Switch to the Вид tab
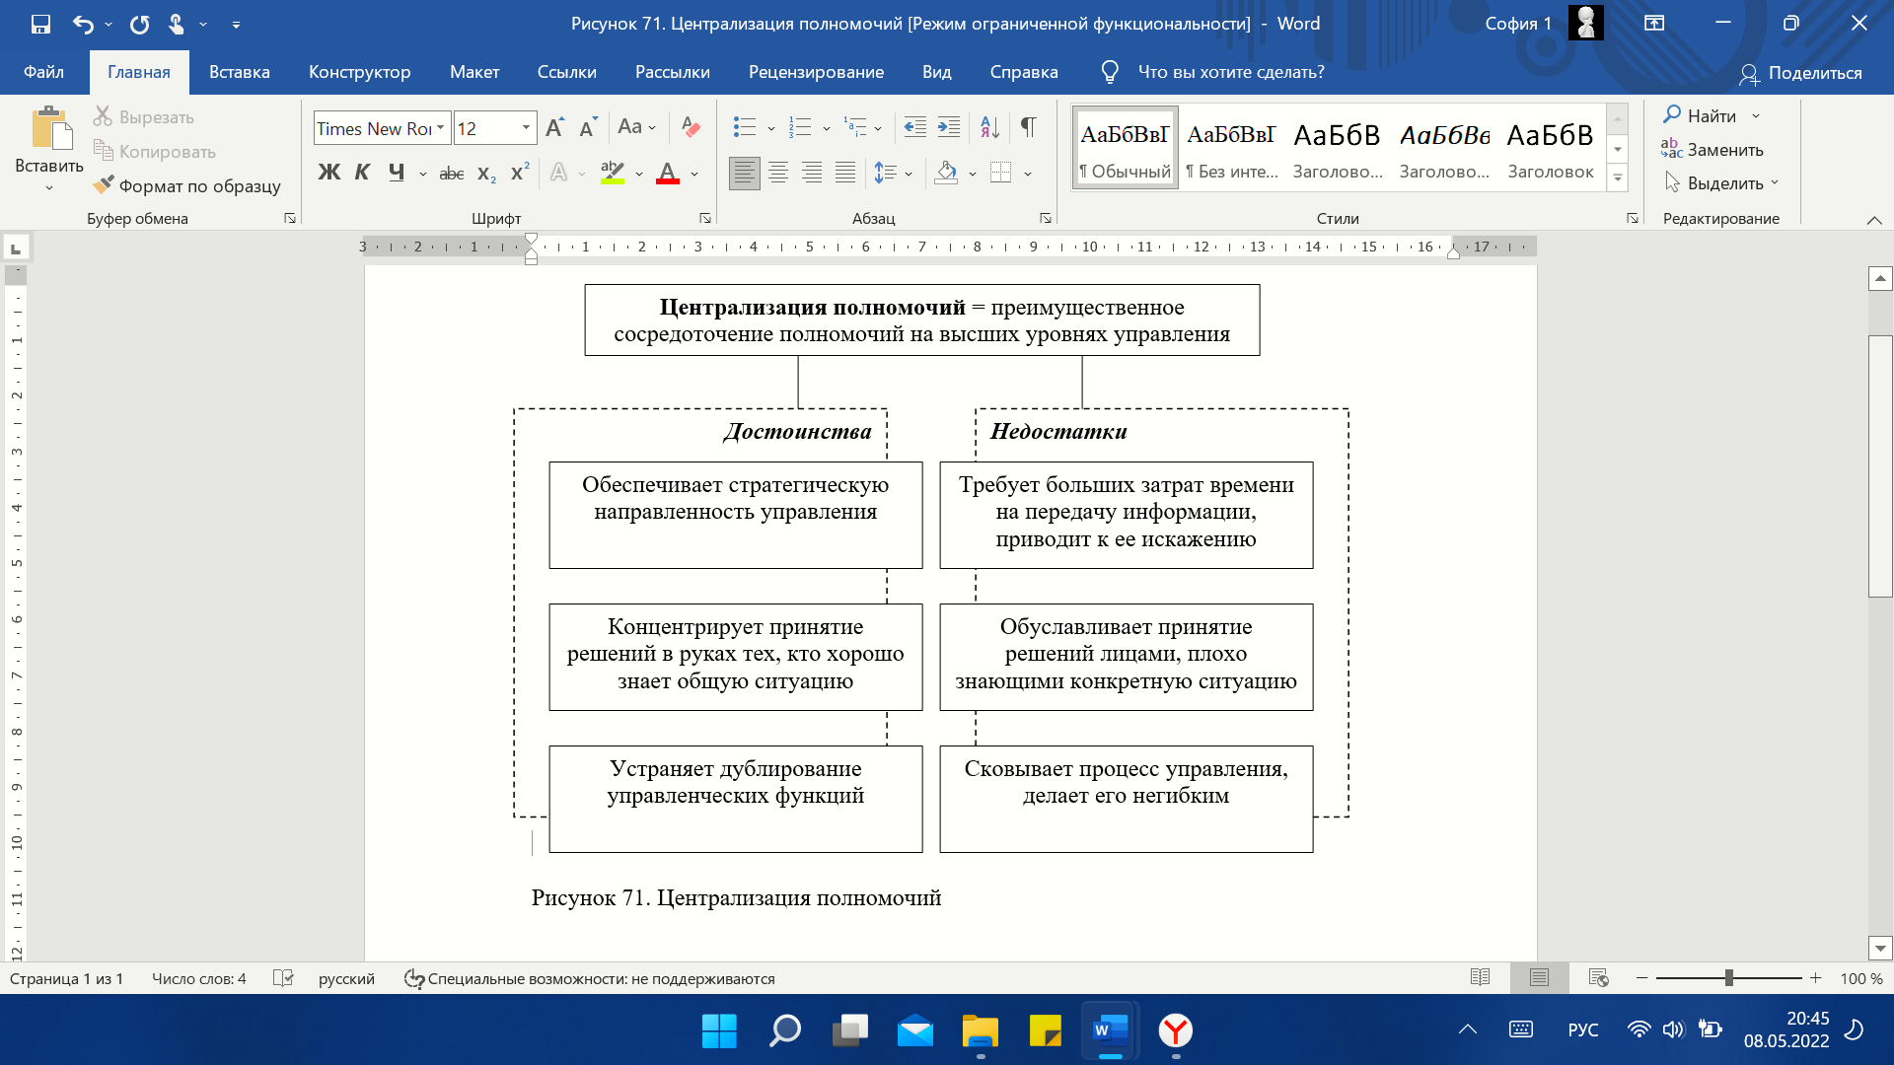 pos(936,72)
